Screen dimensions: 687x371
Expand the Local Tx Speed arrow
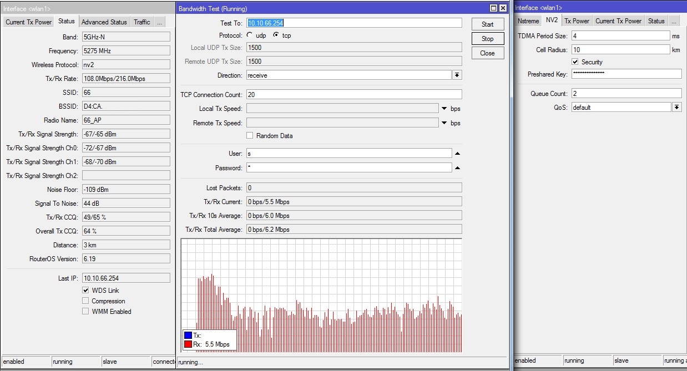444,109
